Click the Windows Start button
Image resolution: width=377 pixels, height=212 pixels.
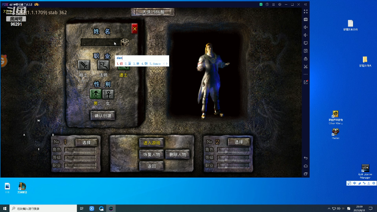coord(5,208)
